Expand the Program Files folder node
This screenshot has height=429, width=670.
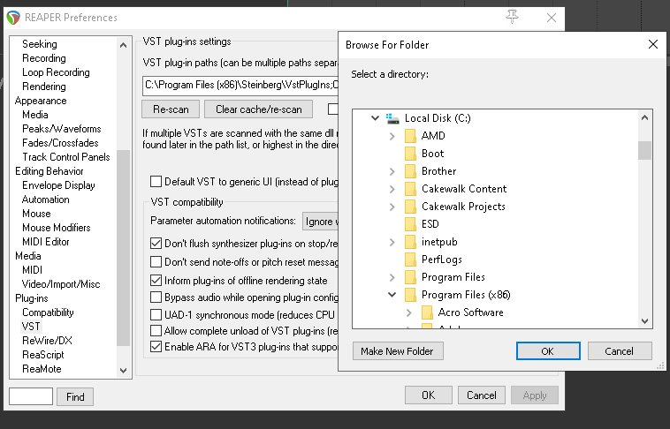(392, 277)
